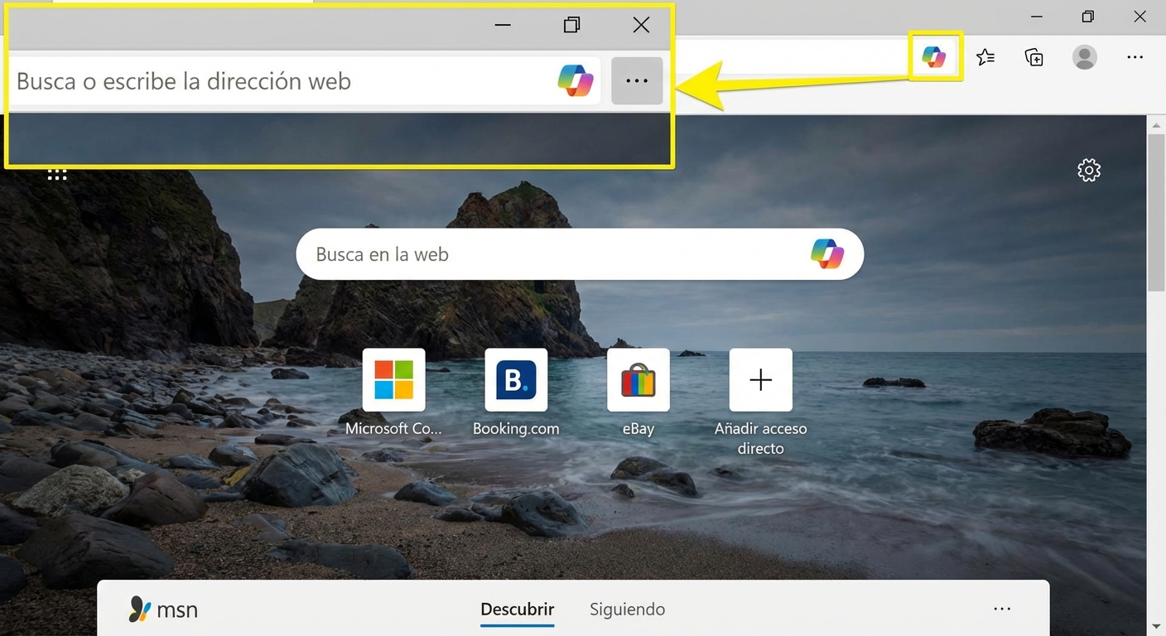Open Copilot from the browser toolbar
Image resolution: width=1166 pixels, height=636 pixels.
(x=935, y=56)
